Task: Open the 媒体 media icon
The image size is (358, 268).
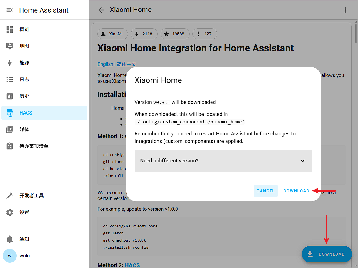Action: pos(10,129)
